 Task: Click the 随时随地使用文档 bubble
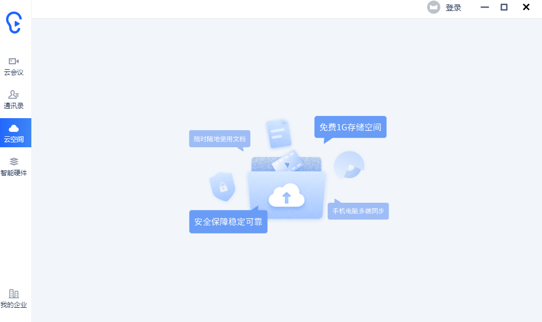(x=219, y=138)
